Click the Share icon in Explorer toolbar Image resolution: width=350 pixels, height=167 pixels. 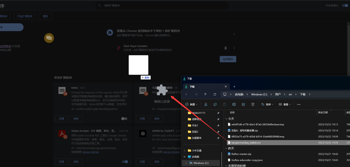click(x=244, y=104)
